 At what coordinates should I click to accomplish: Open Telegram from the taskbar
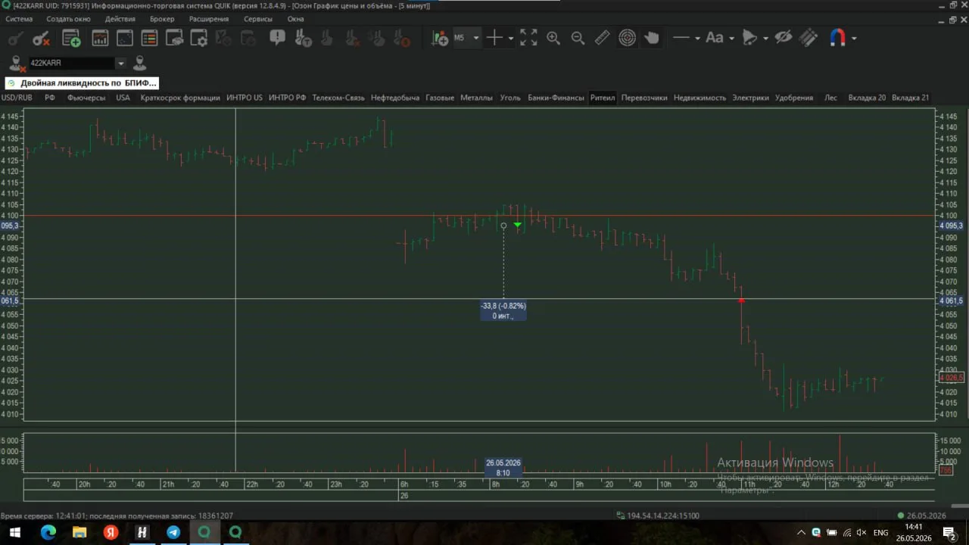point(173,533)
